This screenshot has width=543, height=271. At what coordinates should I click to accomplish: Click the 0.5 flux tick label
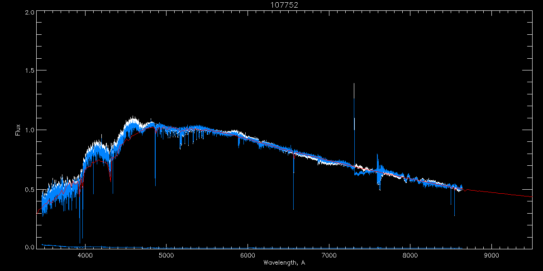click(x=29, y=189)
